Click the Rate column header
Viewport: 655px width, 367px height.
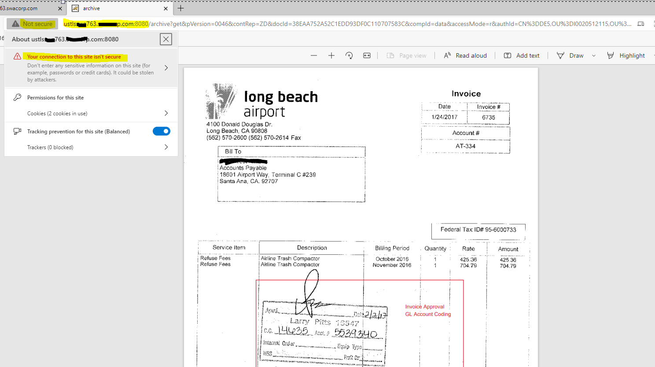468,249
